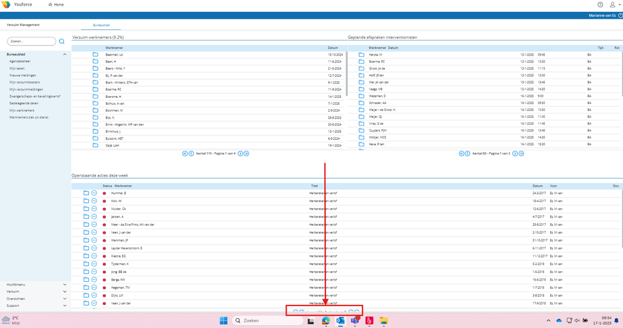Open Agendabeheer in the sidebar
The width and height of the screenshot is (623, 328).
click(x=20, y=62)
